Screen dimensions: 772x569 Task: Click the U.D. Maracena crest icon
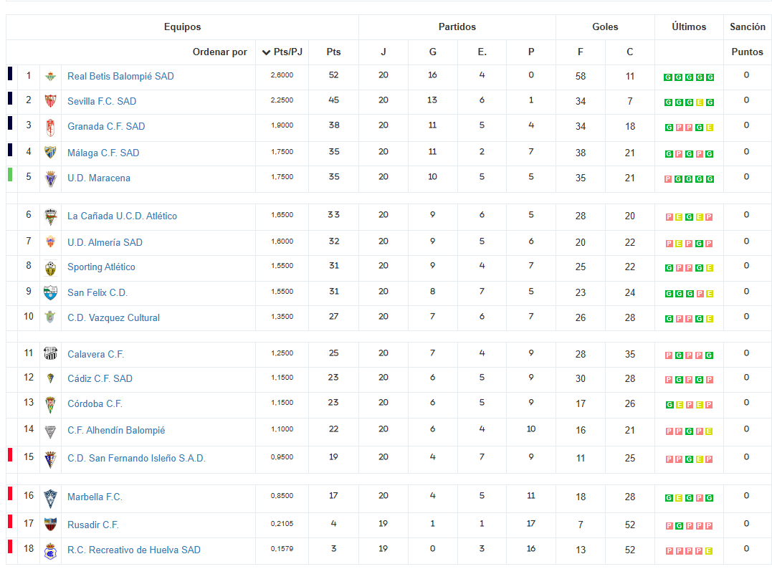click(x=50, y=178)
